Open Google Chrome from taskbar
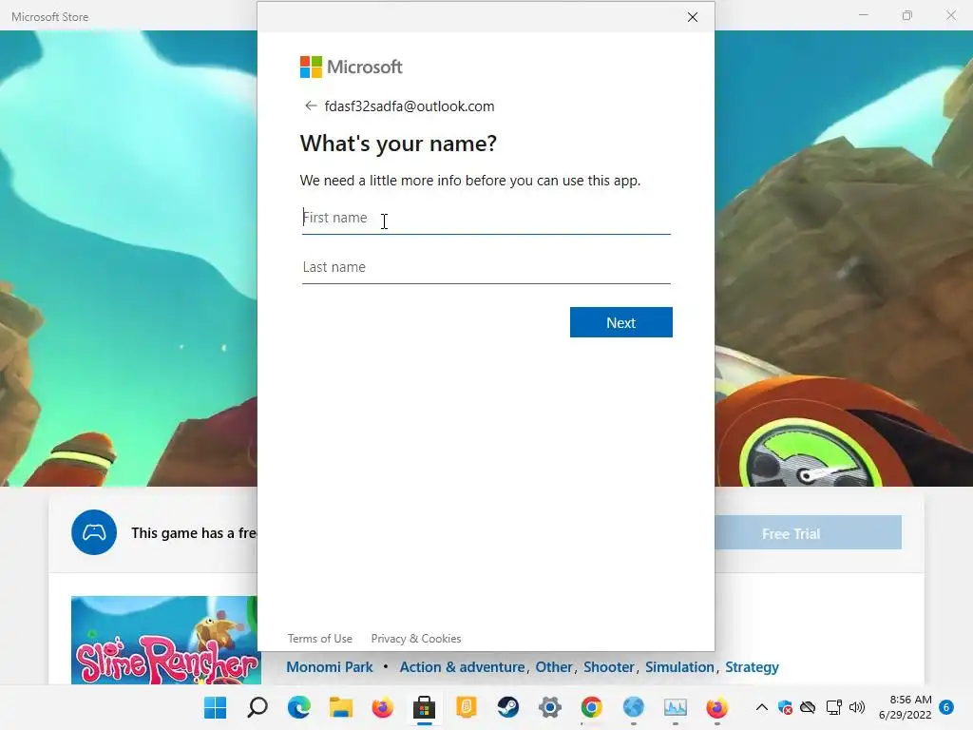 591,707
